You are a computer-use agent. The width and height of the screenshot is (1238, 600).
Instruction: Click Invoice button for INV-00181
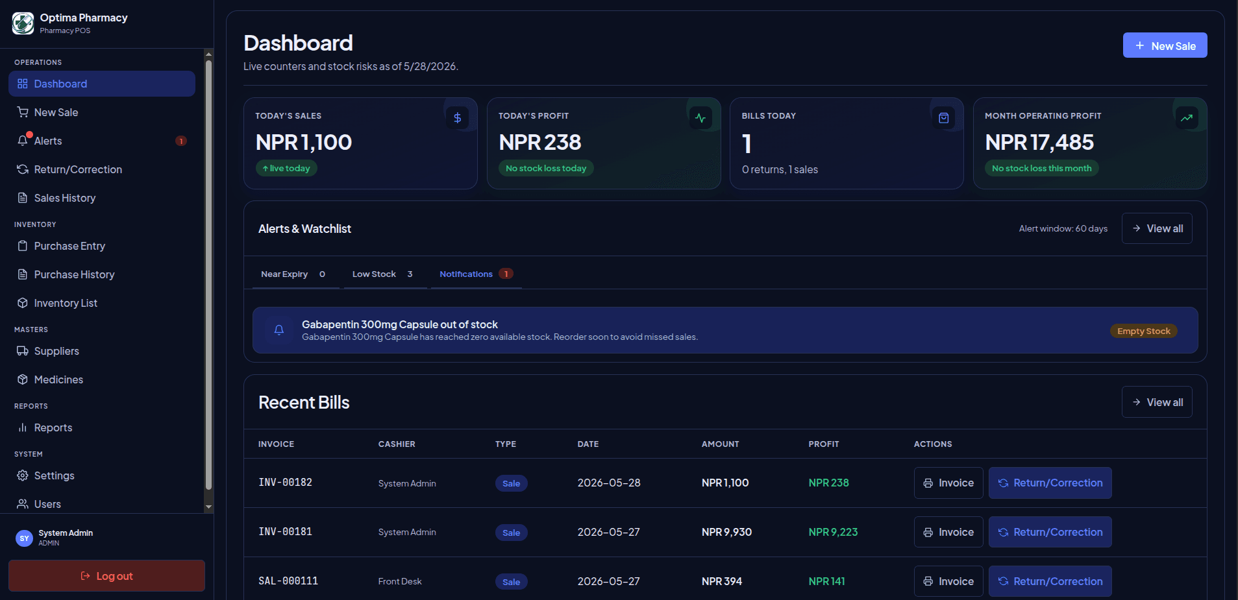(948, 532)
